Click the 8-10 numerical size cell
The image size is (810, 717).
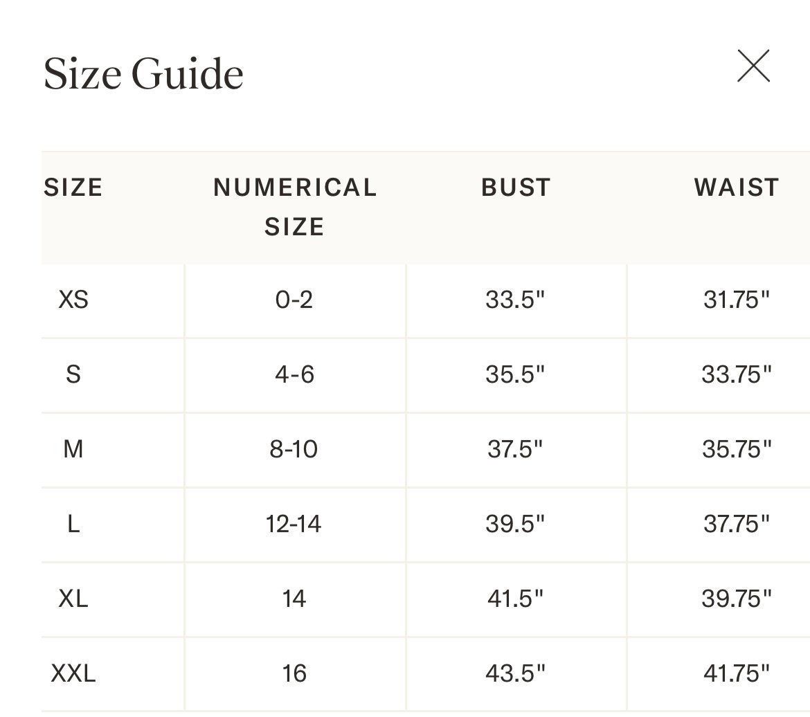(294, 449)
